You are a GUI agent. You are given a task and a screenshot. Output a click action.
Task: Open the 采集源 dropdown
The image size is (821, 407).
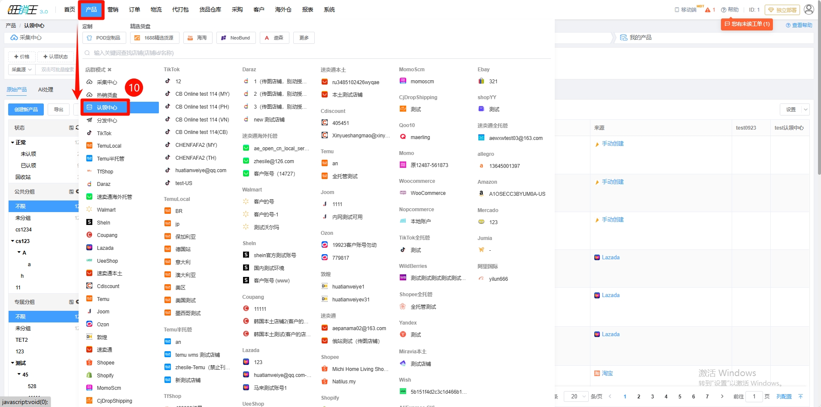click(x=21, y=70)
